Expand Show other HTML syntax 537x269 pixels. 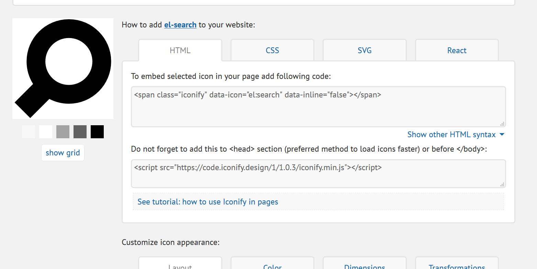(x=456, y=134)
